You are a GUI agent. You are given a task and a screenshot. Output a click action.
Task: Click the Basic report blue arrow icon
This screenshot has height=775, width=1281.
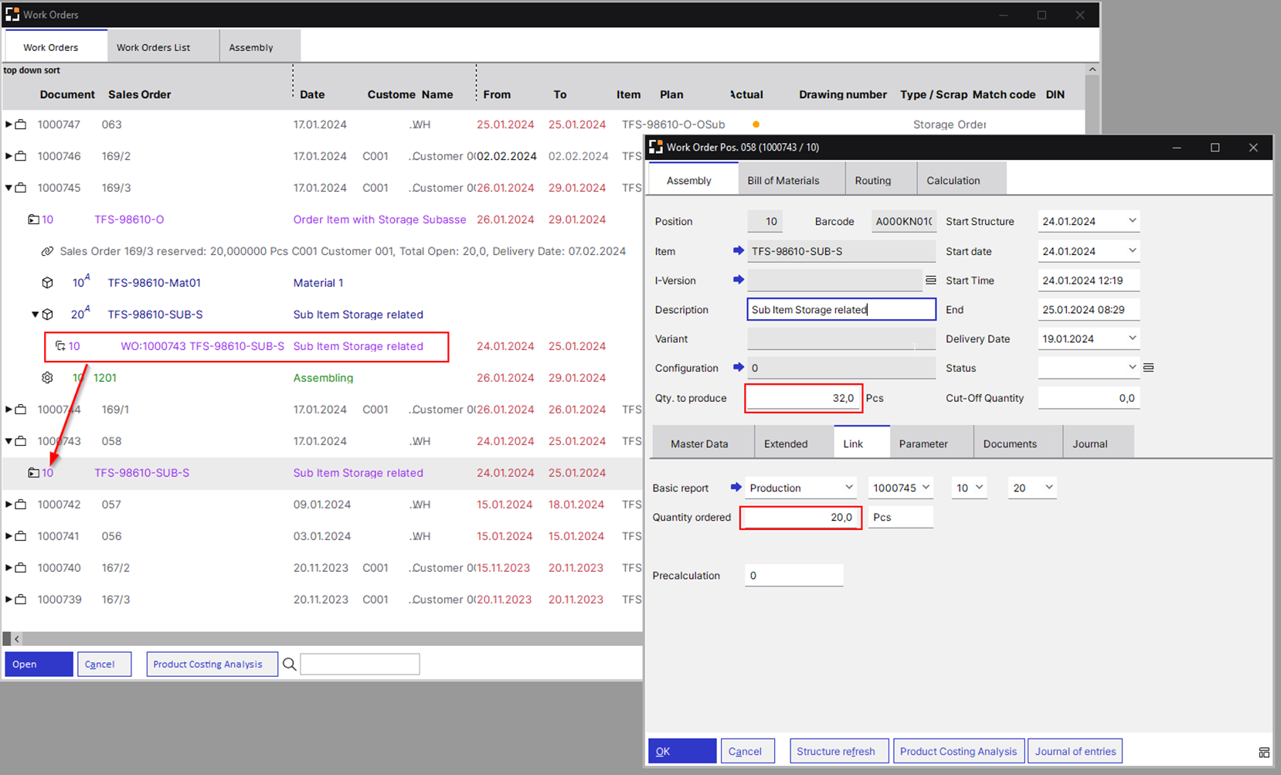[x=736, y=488]
